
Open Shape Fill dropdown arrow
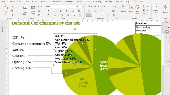coord(147,6)
